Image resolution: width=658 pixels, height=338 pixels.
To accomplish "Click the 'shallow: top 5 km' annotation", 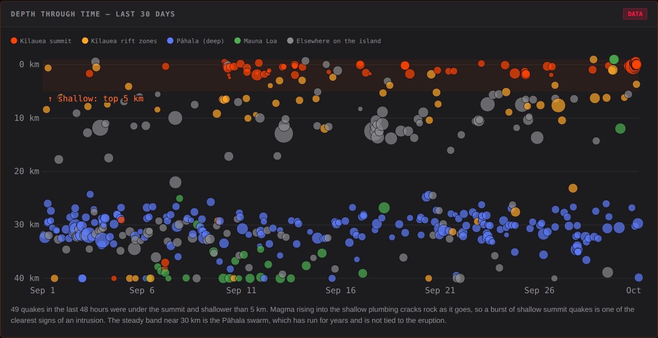I will (96, 98).
